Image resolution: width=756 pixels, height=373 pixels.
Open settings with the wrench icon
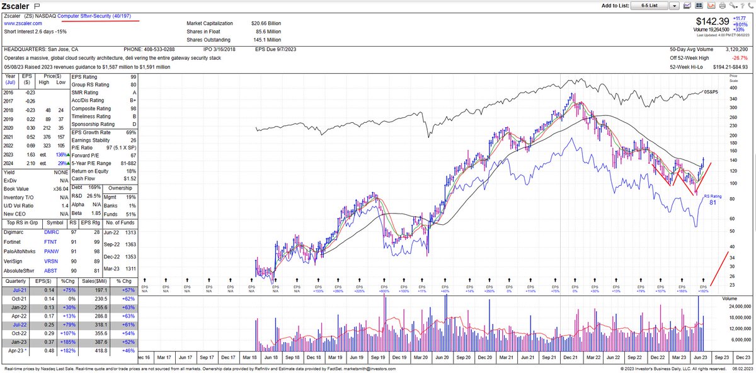[x=732, y=6]
